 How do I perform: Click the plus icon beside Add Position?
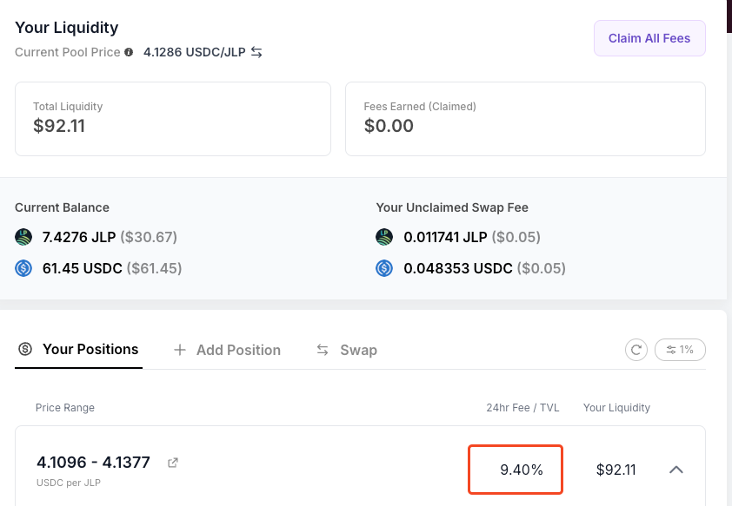coord(180,350)
